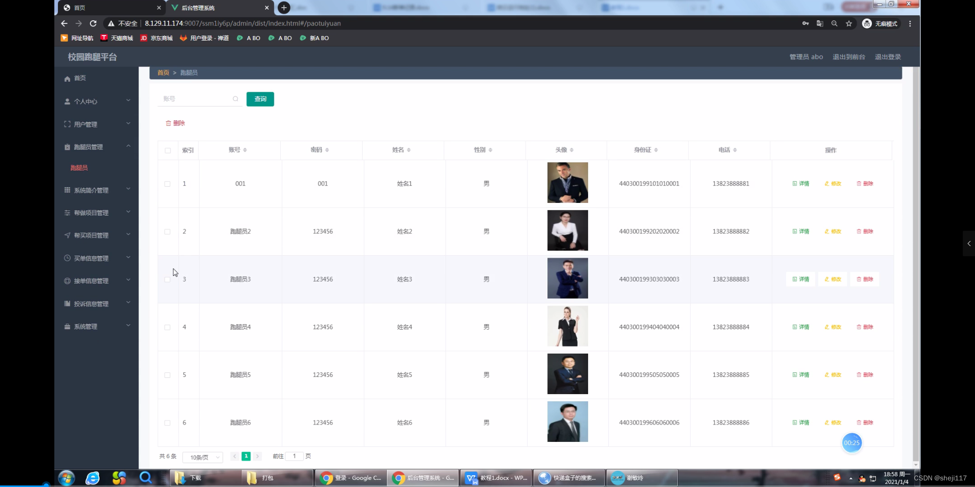Click the 投诉信息管理 chart icon

coord(67,304)
